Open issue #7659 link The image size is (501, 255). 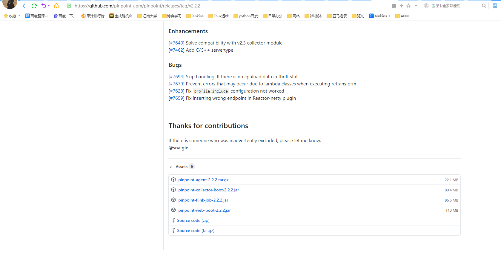click(176, 98)
